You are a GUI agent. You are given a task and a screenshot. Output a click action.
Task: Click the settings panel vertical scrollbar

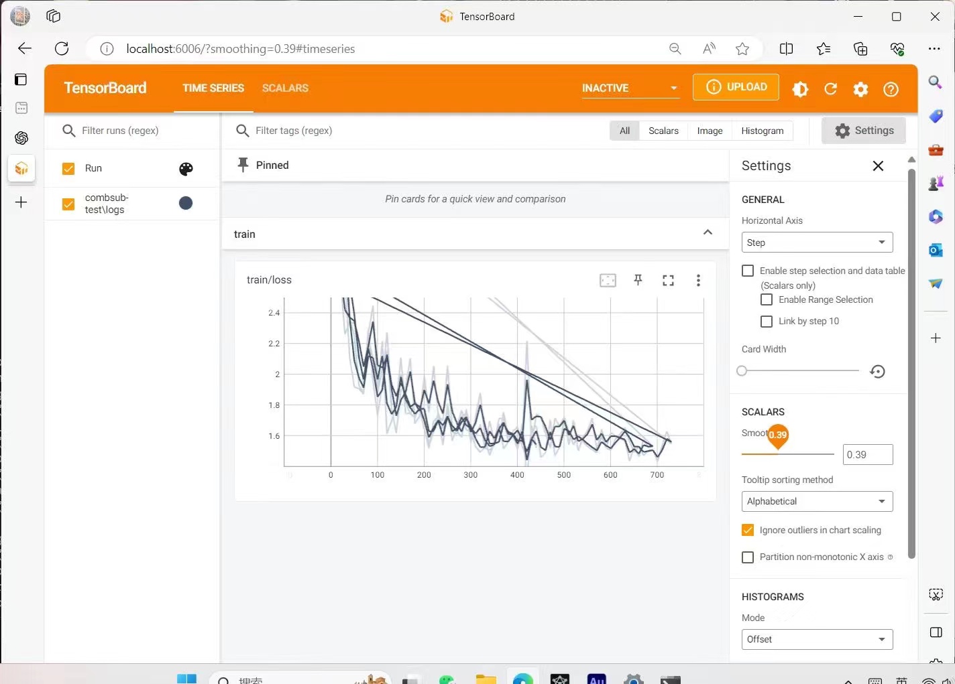click(911, 364)
